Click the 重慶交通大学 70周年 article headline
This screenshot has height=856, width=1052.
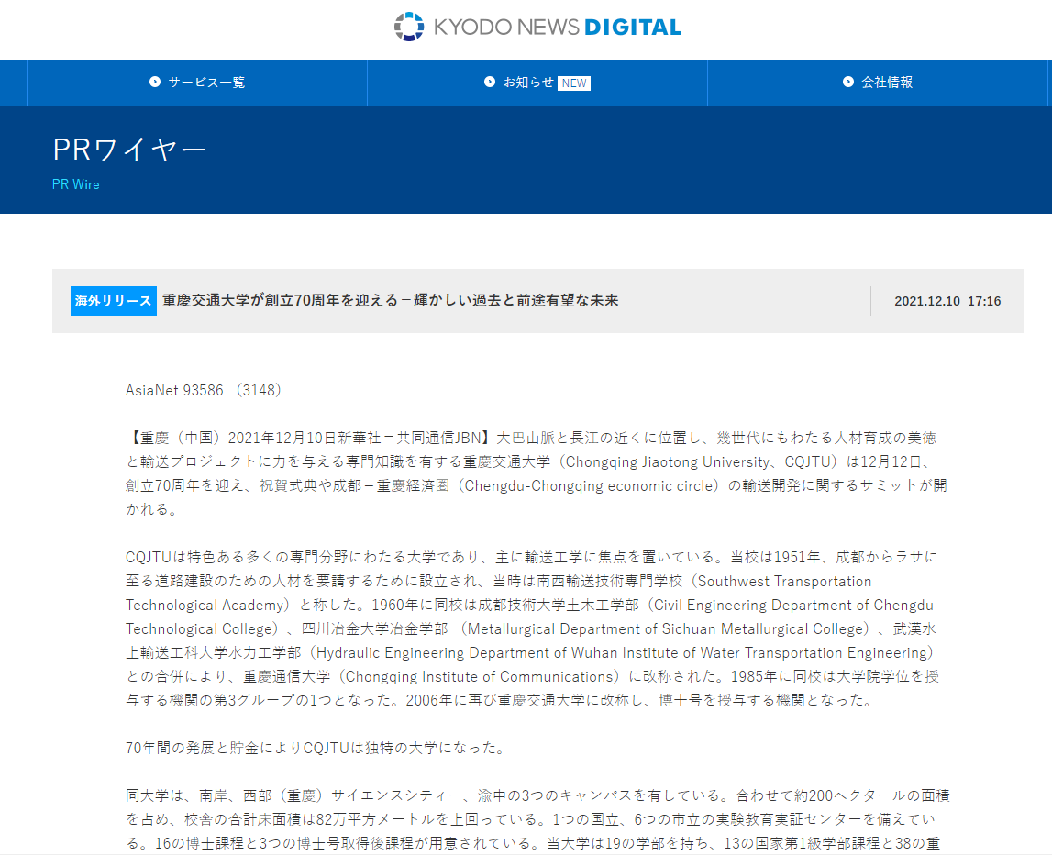pos(391,301)
